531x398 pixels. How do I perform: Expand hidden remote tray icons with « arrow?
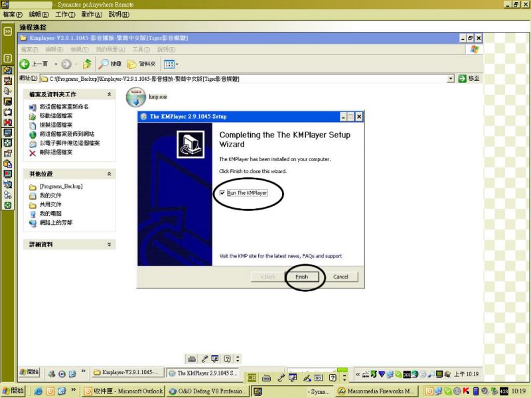(358, 374)
